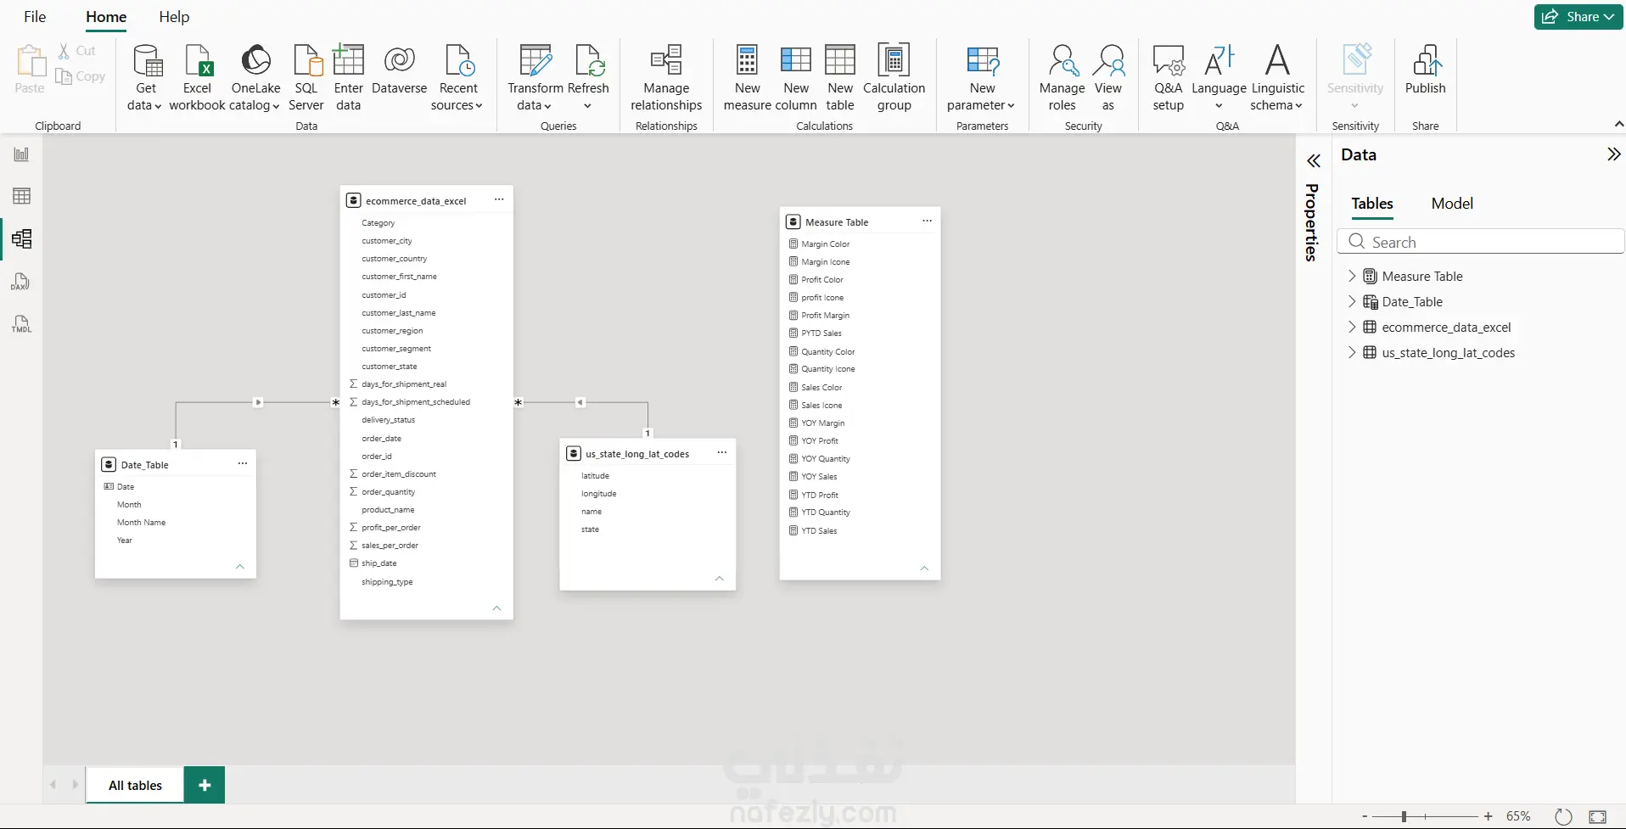Image resolution: width=1626 pixels, height=829 pixels.
Task: Open Recent sources list
Action: click(x=457, y=78)
